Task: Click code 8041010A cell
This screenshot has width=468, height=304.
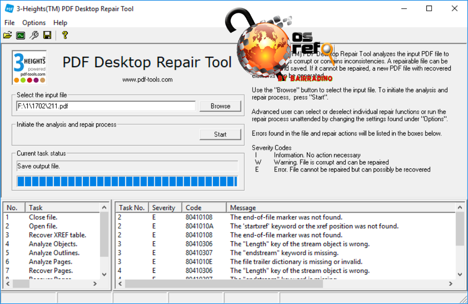Action: click(x=199, y=226)
